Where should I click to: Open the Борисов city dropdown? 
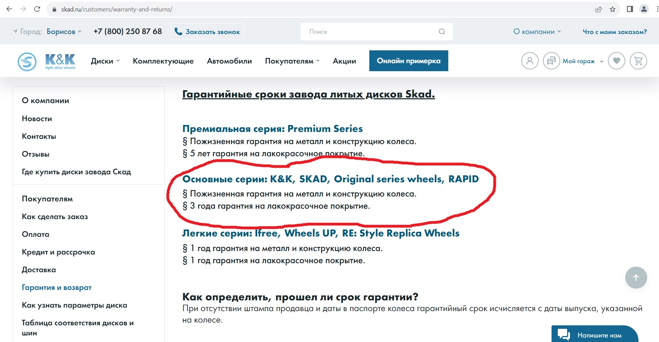pos(64,32)
